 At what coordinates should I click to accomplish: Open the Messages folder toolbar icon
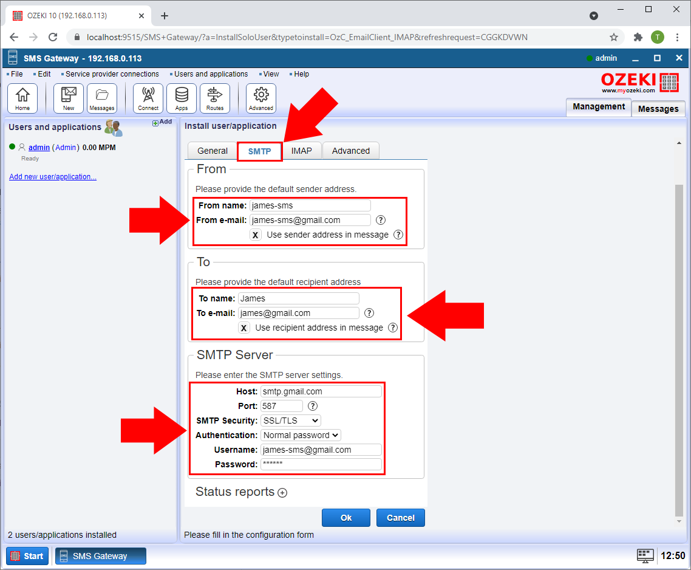(102, 98)
